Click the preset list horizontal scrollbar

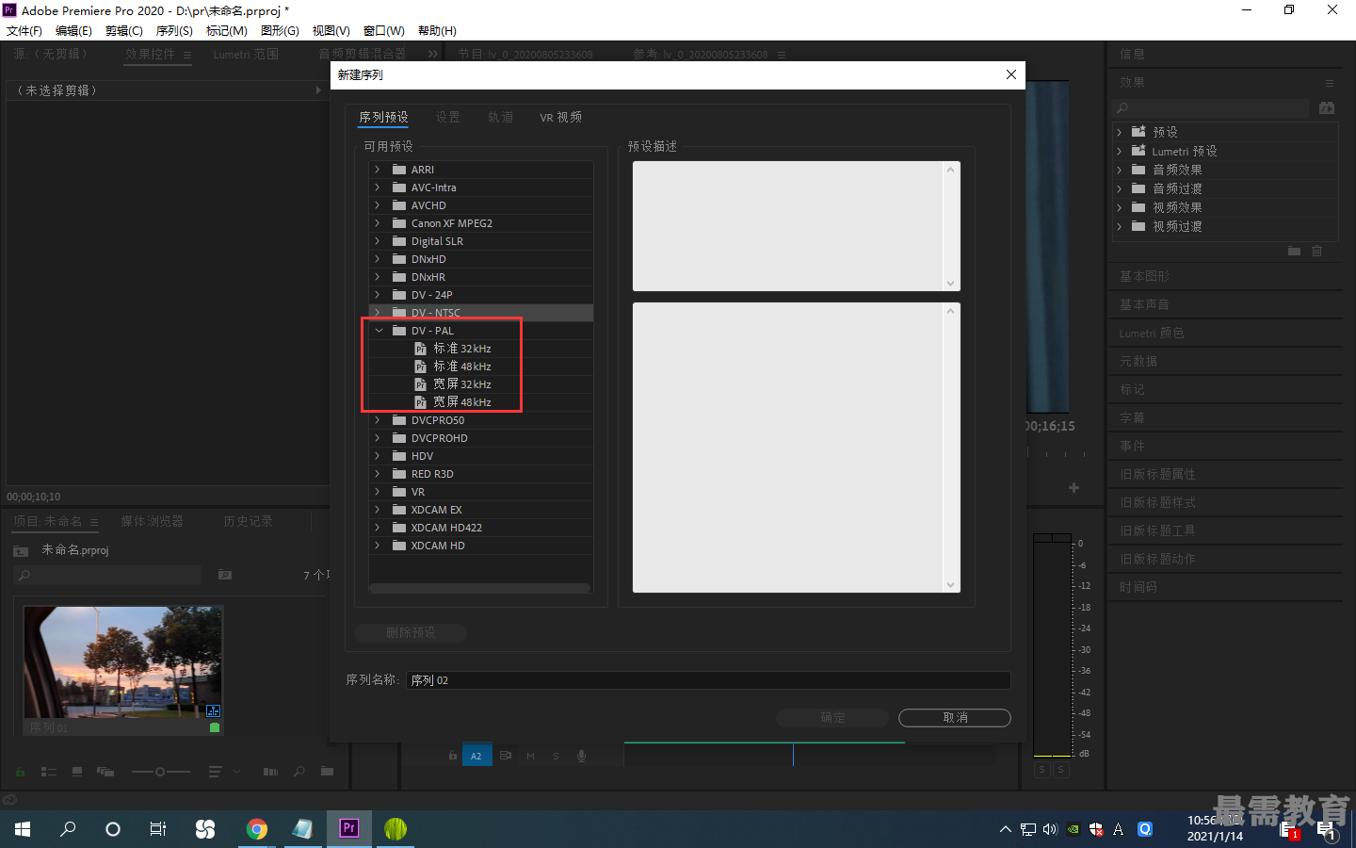[480, 588]
